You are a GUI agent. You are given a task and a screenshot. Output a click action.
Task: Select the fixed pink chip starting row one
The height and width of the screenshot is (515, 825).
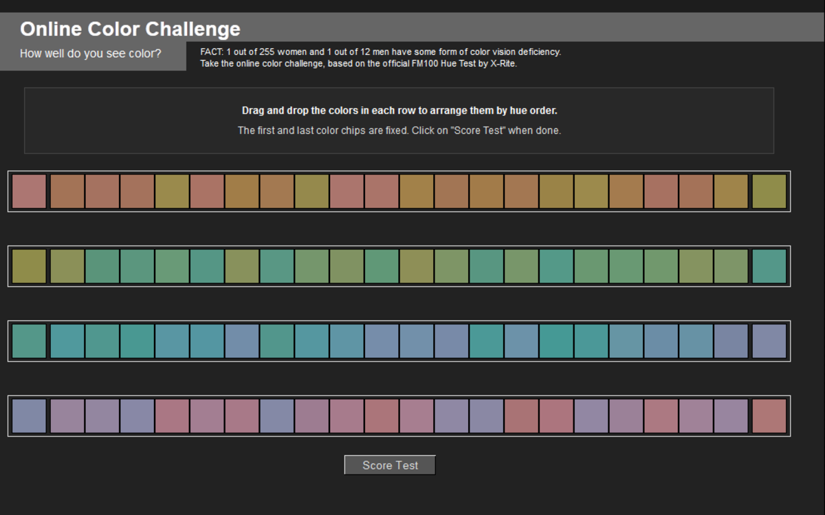tap(27, 191)
